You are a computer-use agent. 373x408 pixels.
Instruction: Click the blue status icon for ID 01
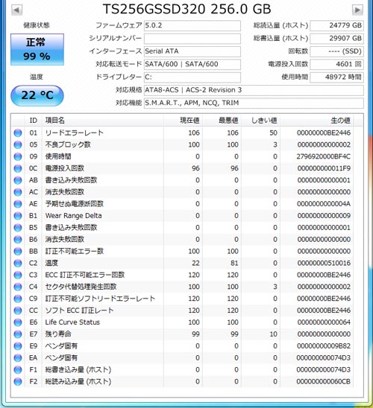pos(18,133)
